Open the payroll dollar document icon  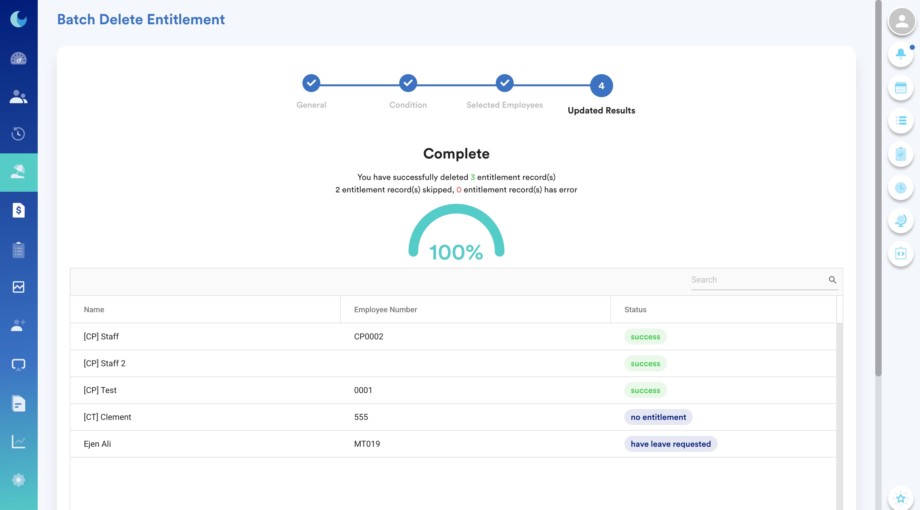[18, 210]
